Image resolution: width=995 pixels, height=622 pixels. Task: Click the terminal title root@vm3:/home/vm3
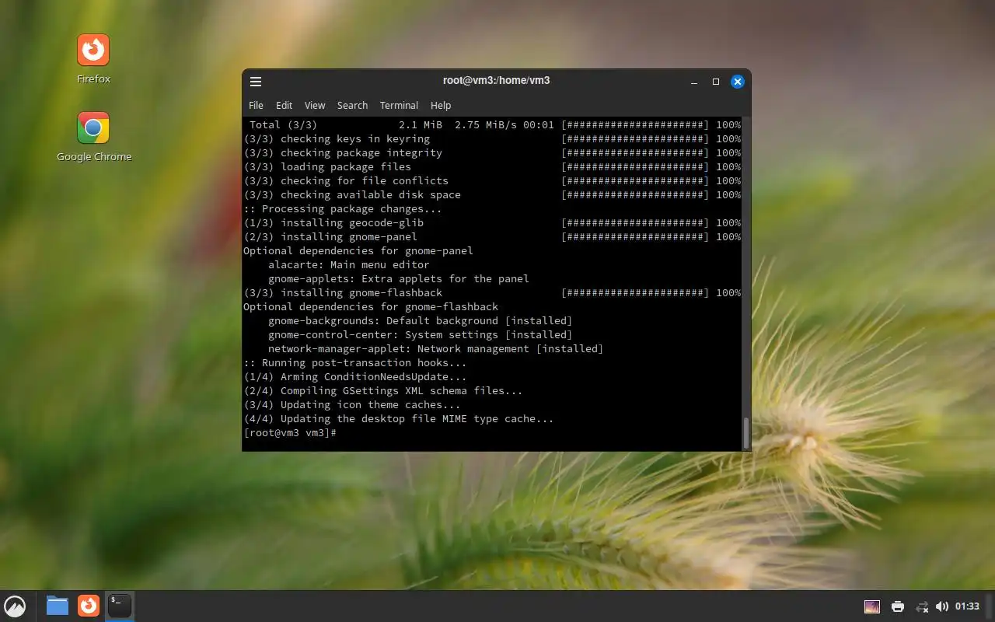pos(497,80)
